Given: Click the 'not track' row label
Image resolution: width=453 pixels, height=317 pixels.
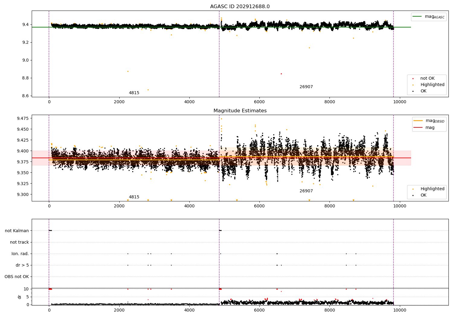Looking at the screenshot, I should pyautogui.click(x=19, y=242).
